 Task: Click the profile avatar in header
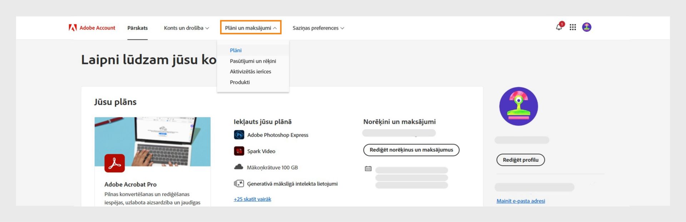coord(587,27)
